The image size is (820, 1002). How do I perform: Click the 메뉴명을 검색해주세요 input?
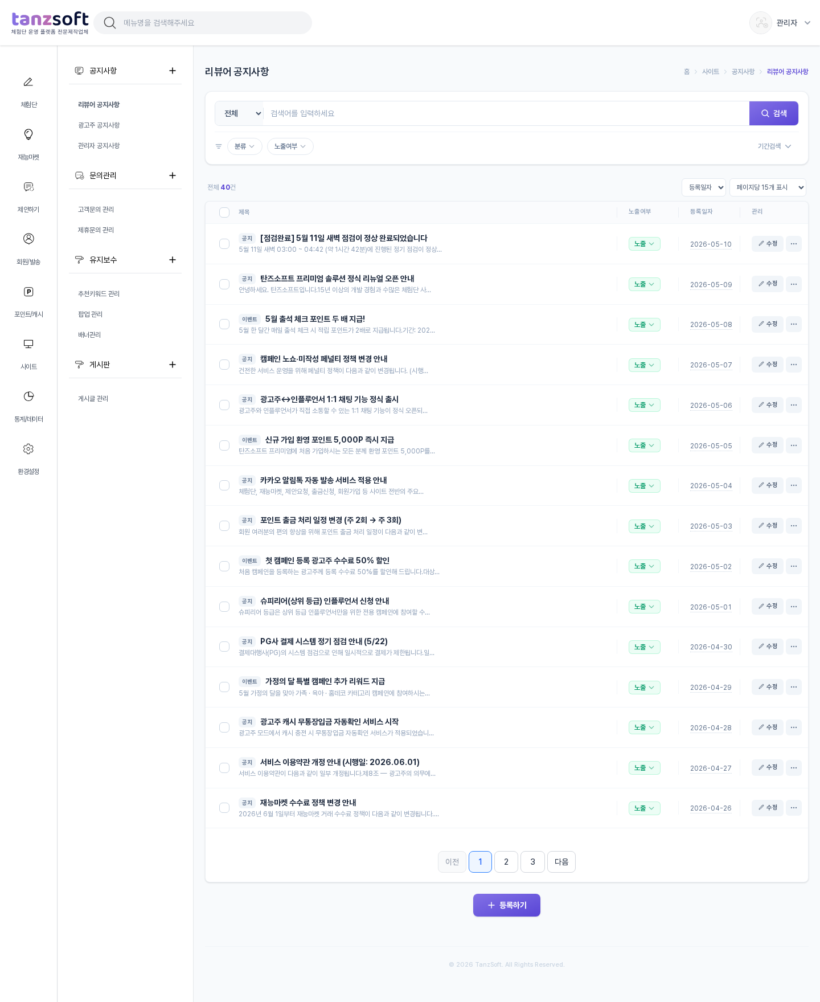(214, 23)
